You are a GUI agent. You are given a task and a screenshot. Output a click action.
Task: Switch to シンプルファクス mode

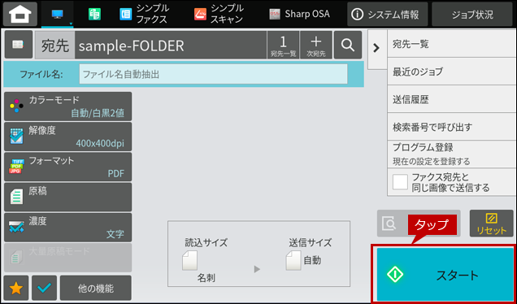[145, 14]
